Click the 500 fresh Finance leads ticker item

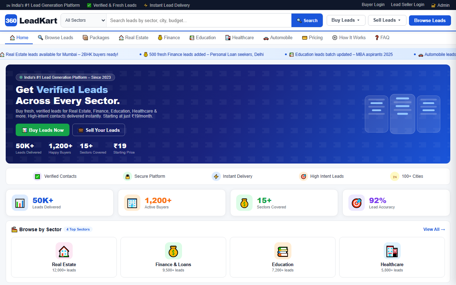tap(202, 55)
